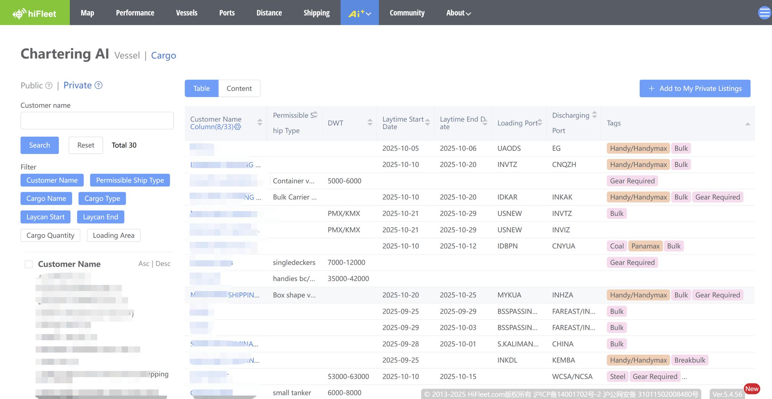Toggle the Customer Name checkbox
The width and height of the screenshot is (772, 399).
click(28, 265)
